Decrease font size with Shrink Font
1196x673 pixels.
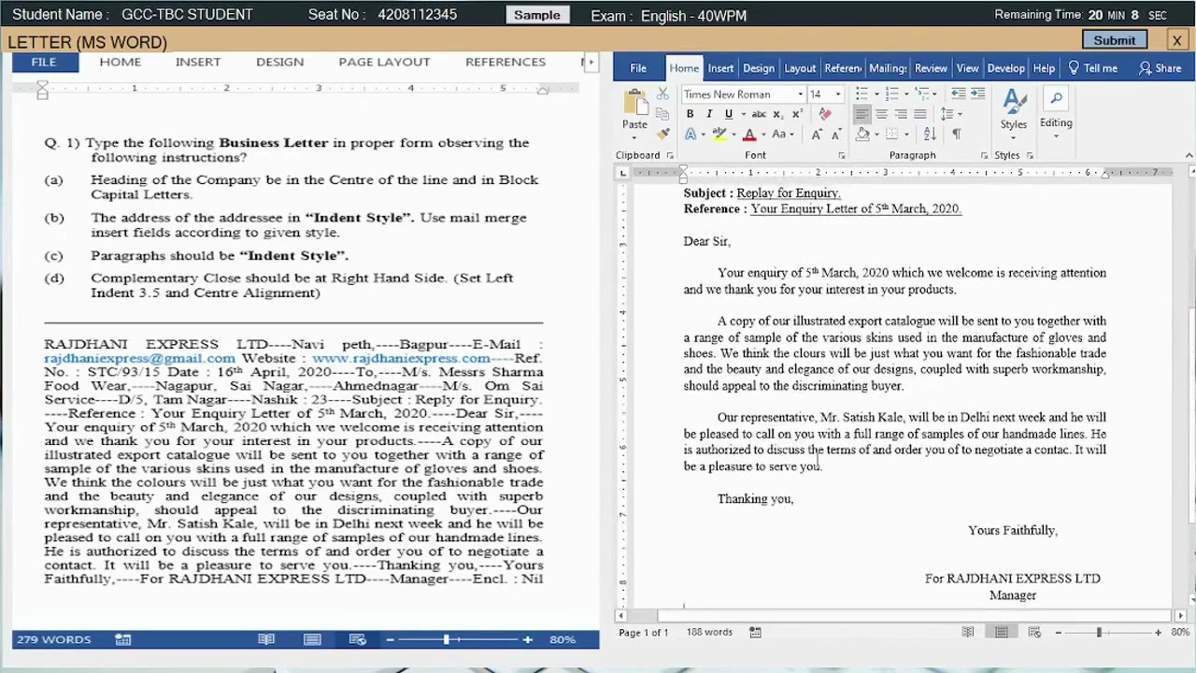pos(835,135)
